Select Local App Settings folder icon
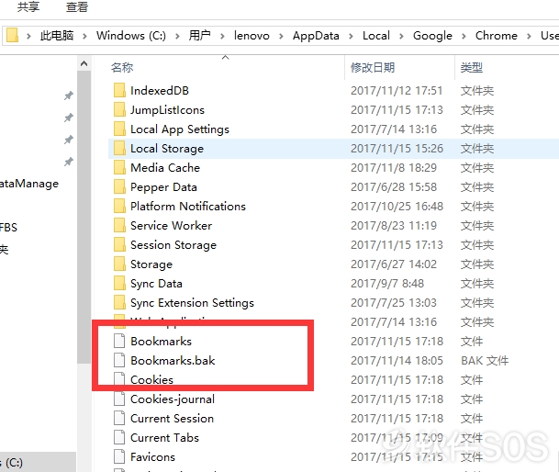The image size is (559, 472). (x=119, y=129)
